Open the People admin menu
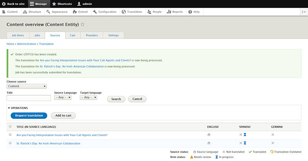 154,12
